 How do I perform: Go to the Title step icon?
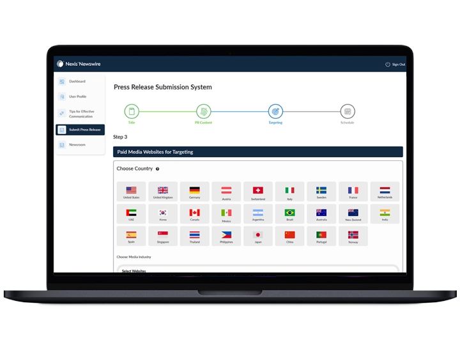(132, 111)
